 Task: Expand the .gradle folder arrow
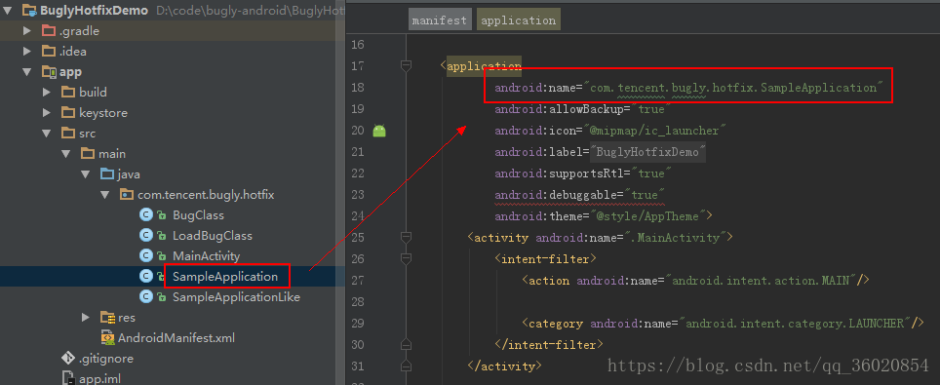pos(27,30)
